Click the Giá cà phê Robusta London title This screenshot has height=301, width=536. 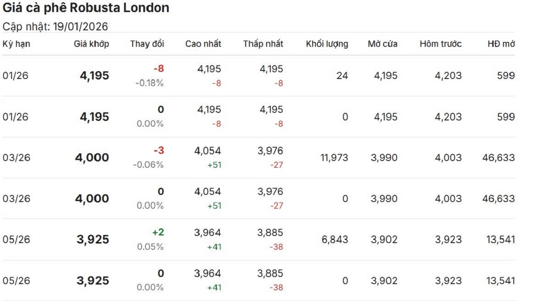(86, 8)
